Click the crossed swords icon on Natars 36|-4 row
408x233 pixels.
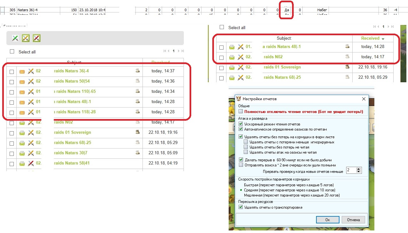click(31, 71)
